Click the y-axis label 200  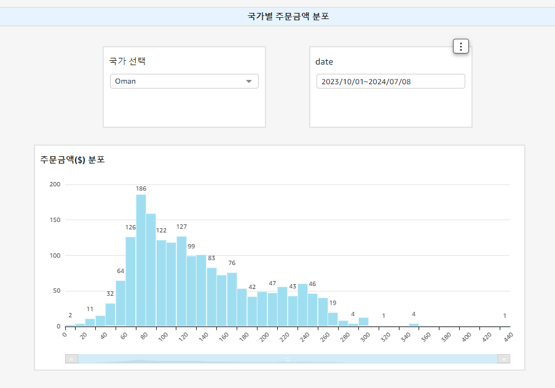click(55, 184)
